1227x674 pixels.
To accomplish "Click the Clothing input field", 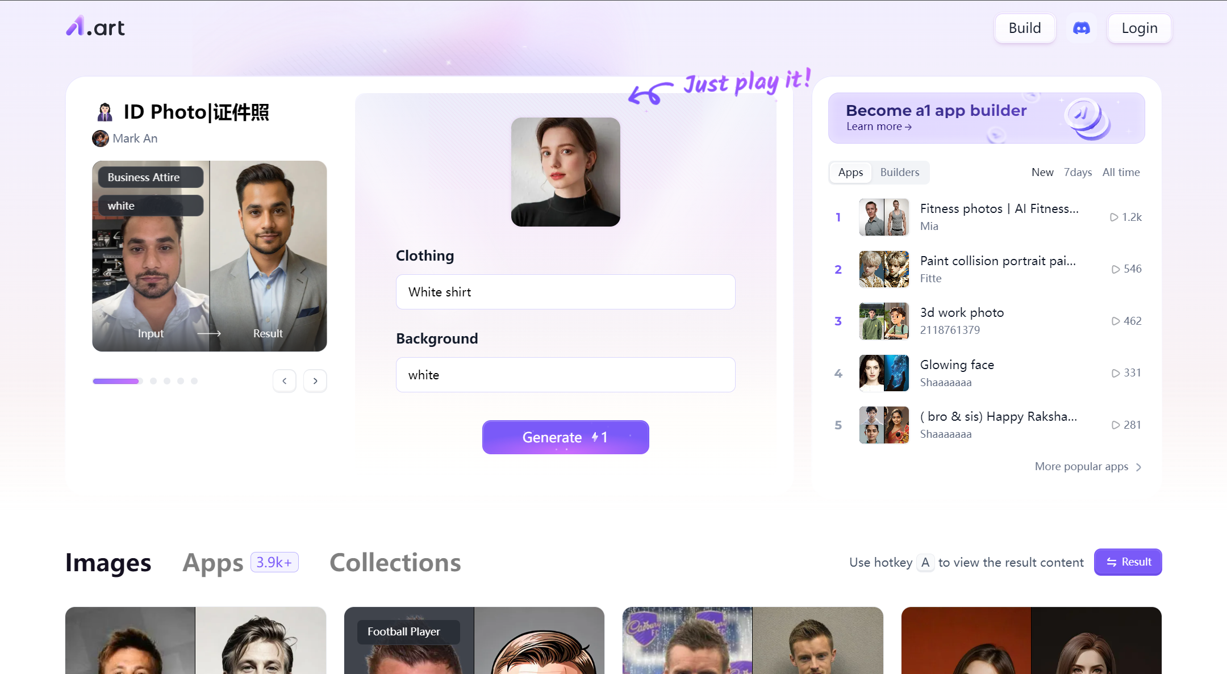I will point(565,291).
